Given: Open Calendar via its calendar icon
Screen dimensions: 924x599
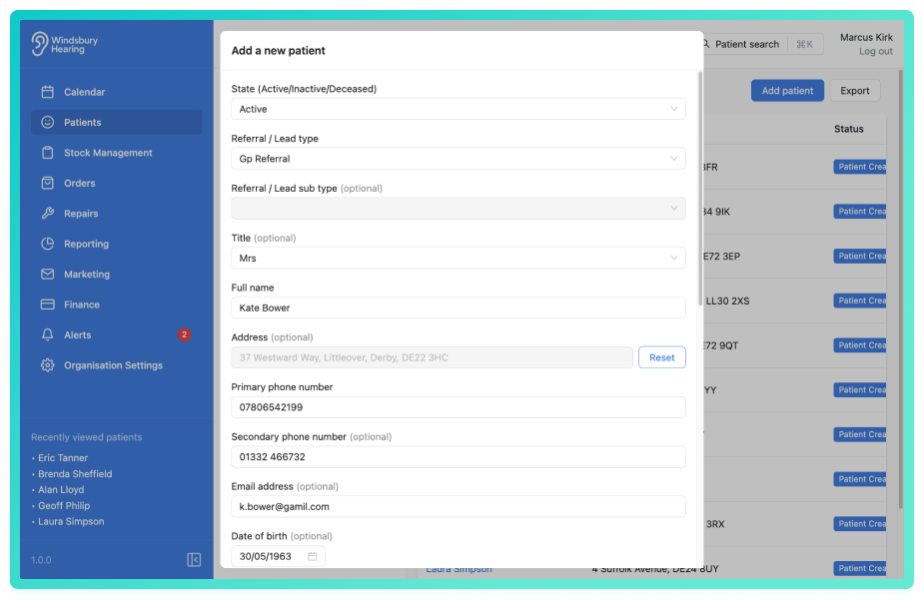Looking at the screenshot, I should click(x=48, y=92).
